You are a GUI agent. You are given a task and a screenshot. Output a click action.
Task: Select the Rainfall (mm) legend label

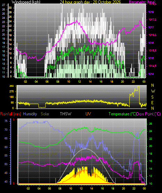click(x=10, y=114)
